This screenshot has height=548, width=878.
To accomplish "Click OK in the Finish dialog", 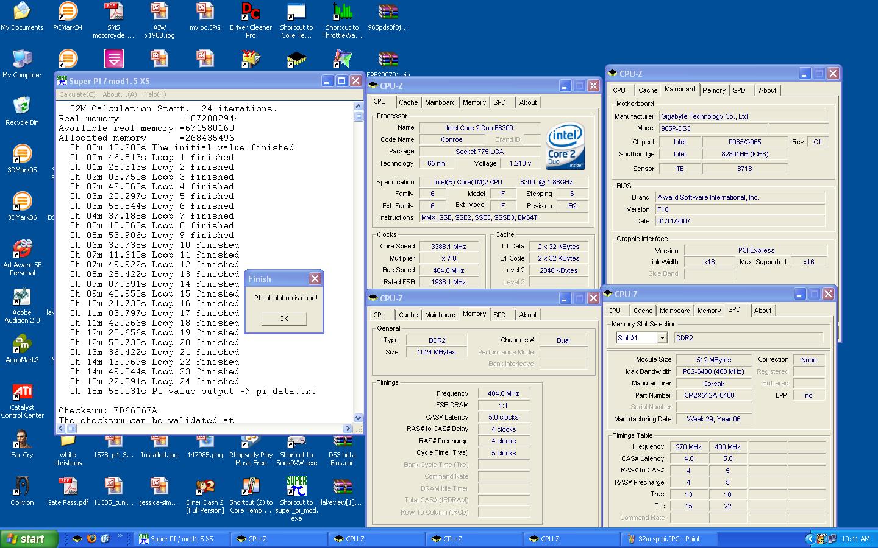I will (x=284, y=318).
